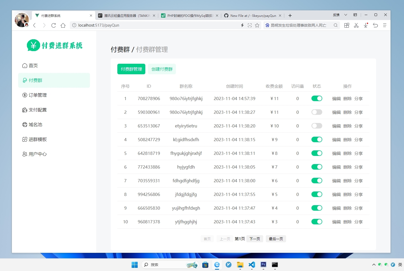Enable status toggle for etyirytietru group
Viewport: 404px width, 271px height.
pyautogui.click(x=317, y=126)
